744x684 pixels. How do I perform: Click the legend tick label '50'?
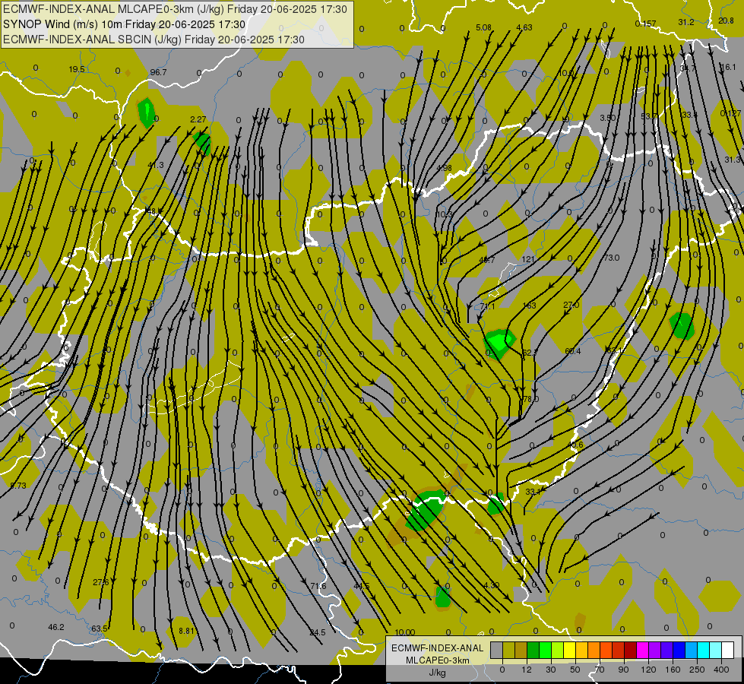click(x=575, y=670)
